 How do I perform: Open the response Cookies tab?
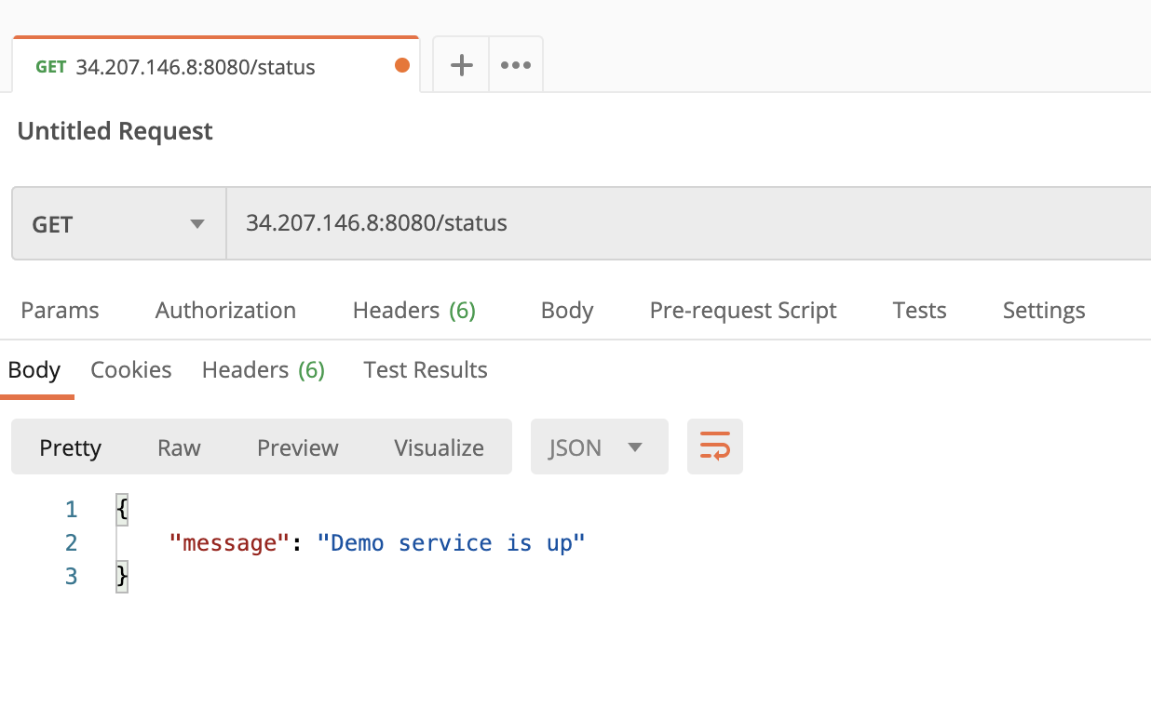pyautogui.click(x=131, y=369)
